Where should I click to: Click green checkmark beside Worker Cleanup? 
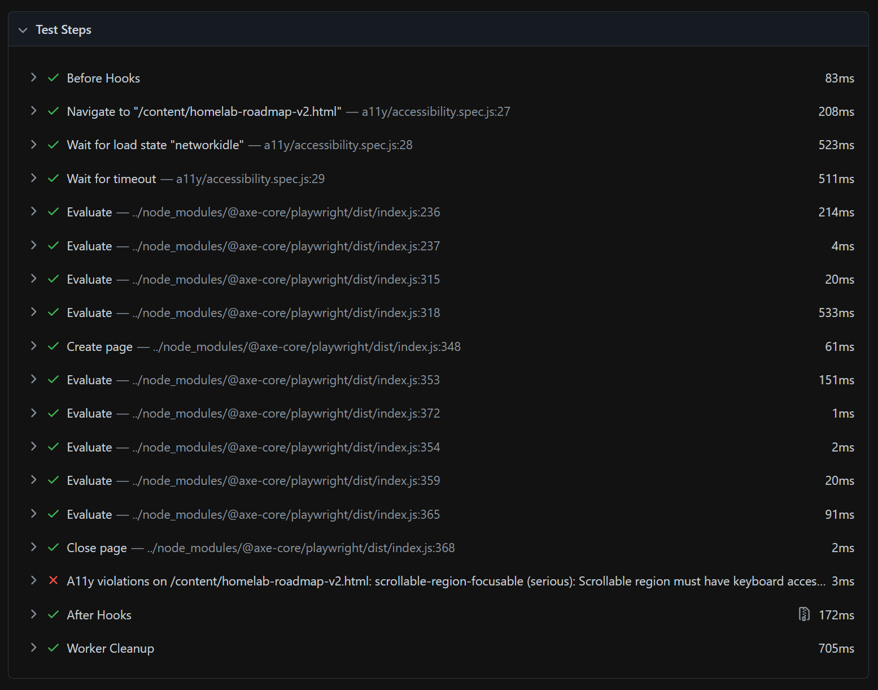54,648
